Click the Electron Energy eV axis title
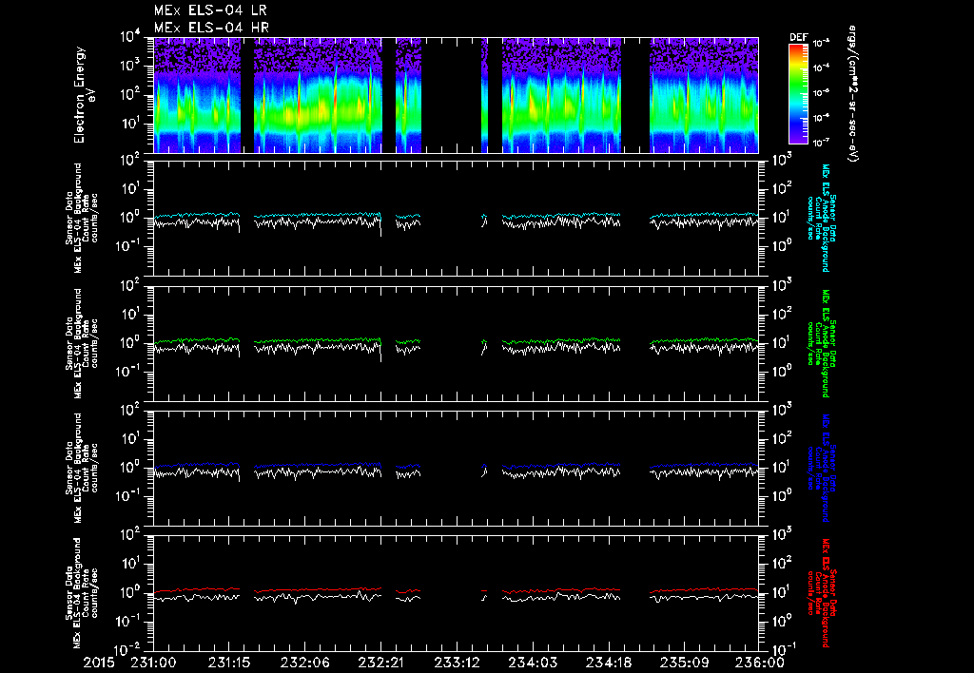Image resolution: width=974 pixels, height=673 pixels. (84, 95)
